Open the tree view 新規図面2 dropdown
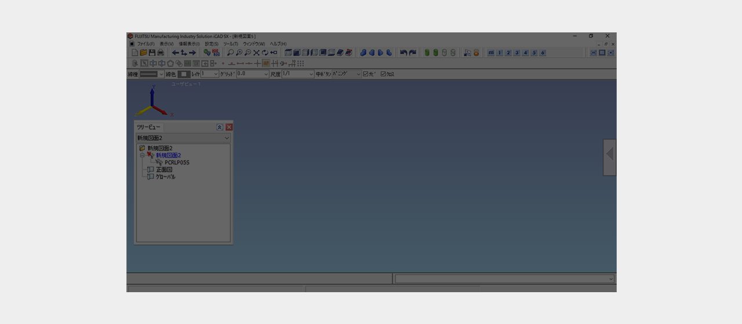 tap(226, 138)
